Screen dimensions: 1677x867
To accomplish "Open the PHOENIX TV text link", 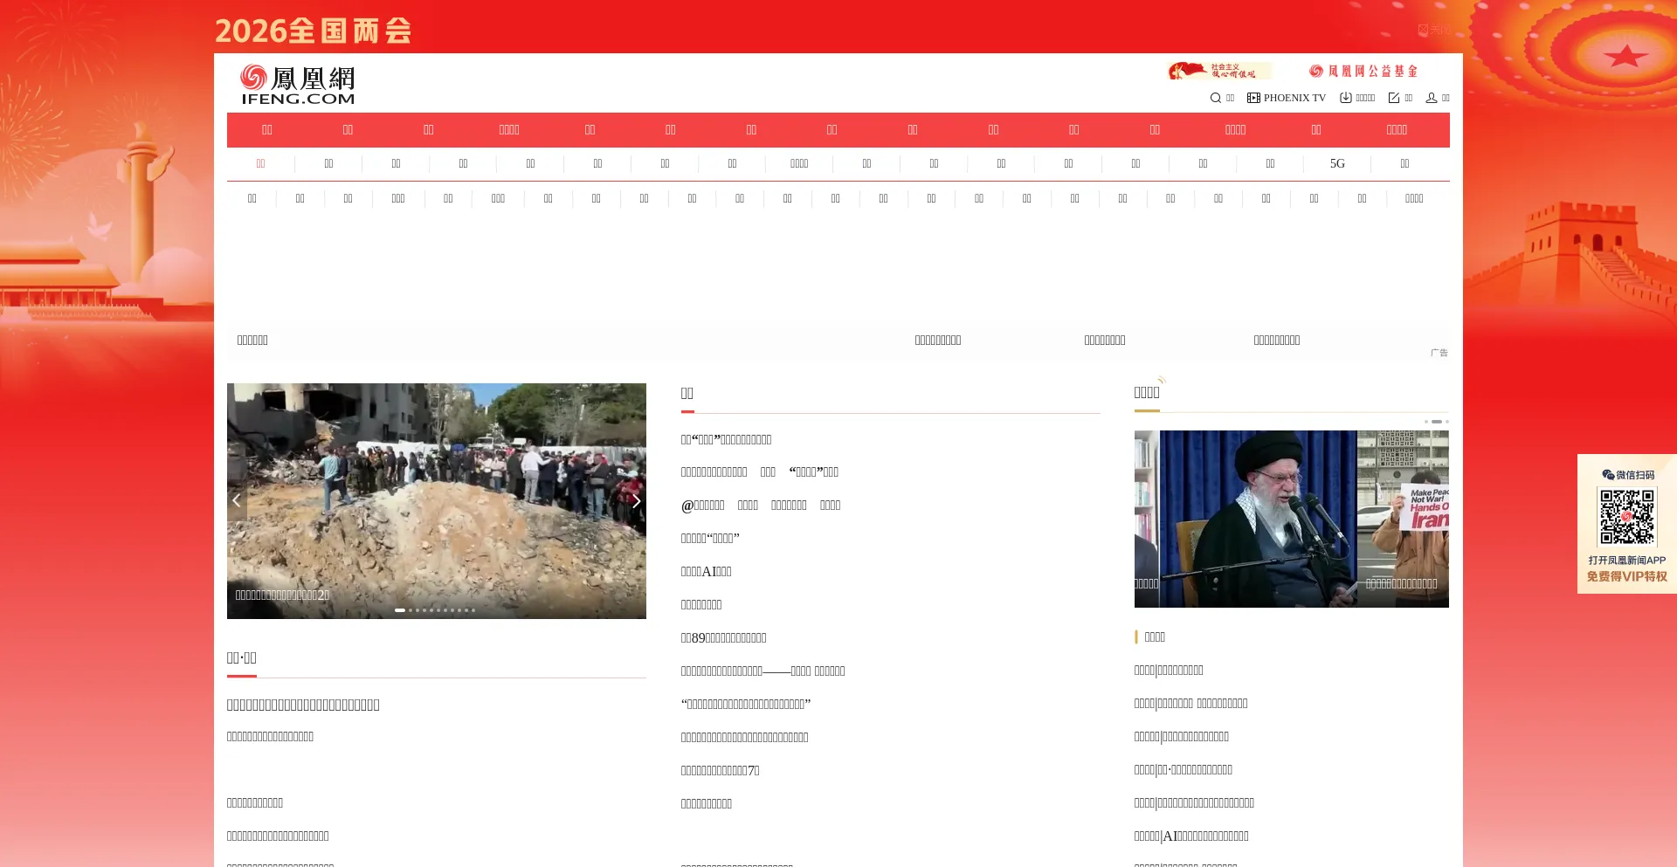I will [x=1294, y=98].
